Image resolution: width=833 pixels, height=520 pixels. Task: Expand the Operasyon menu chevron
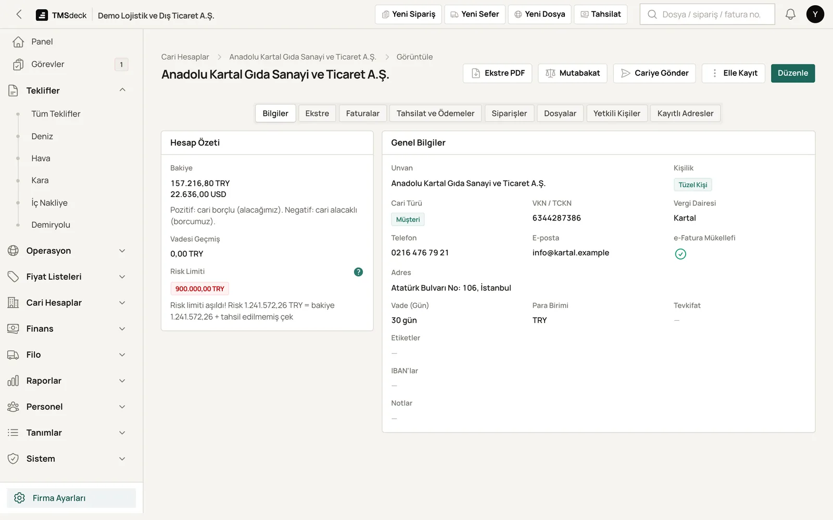(x=122, y=251)
